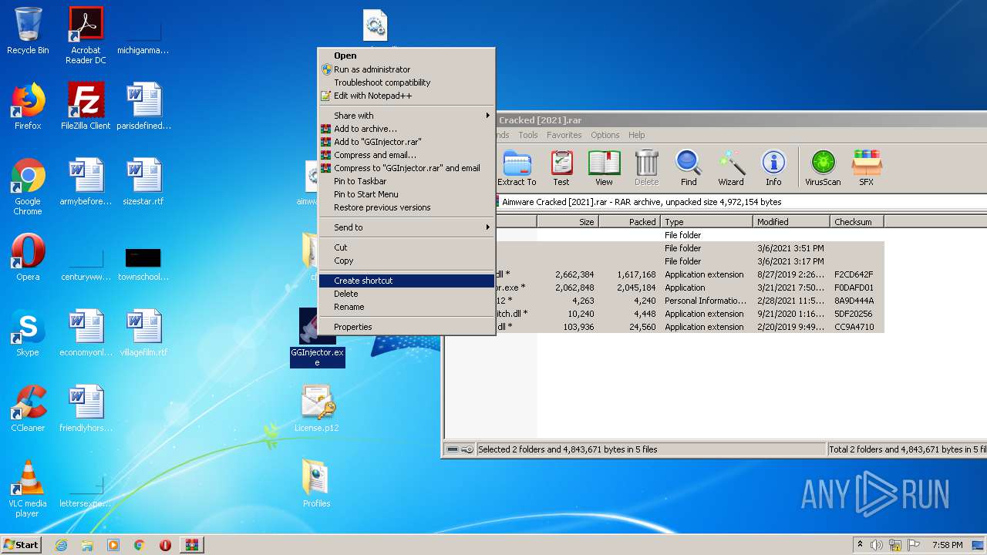
Task: Click Extract To in WinRAR toolbar
Action: [x=516, y=168]
